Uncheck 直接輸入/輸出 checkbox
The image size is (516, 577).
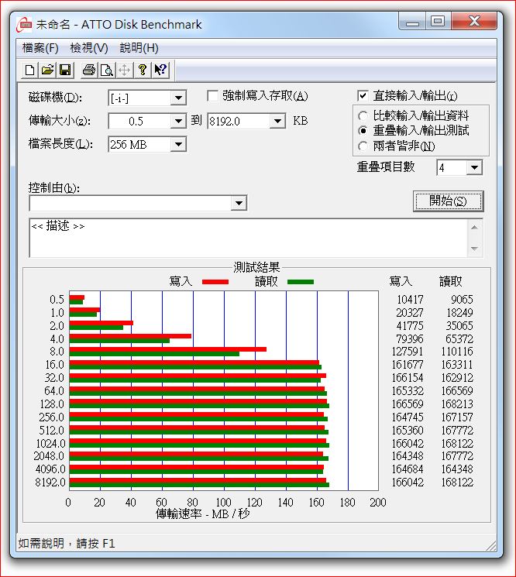pos(363,96)
